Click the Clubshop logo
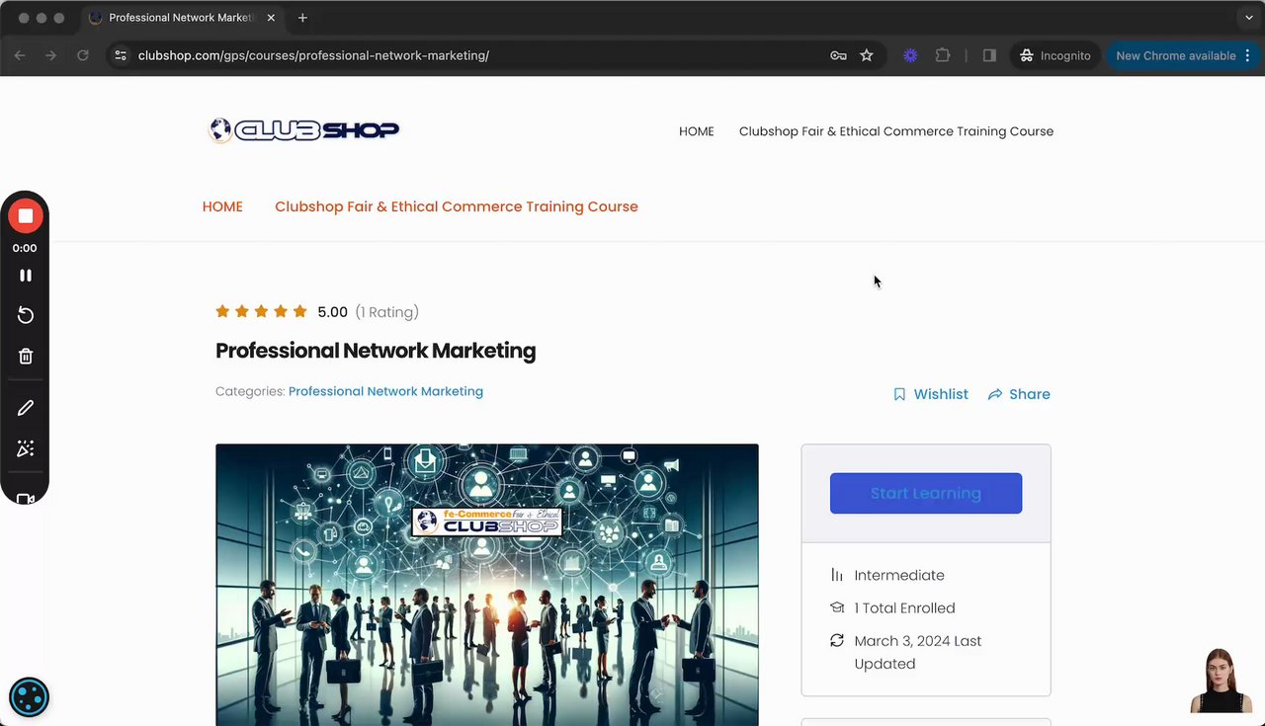 (304, 130)
